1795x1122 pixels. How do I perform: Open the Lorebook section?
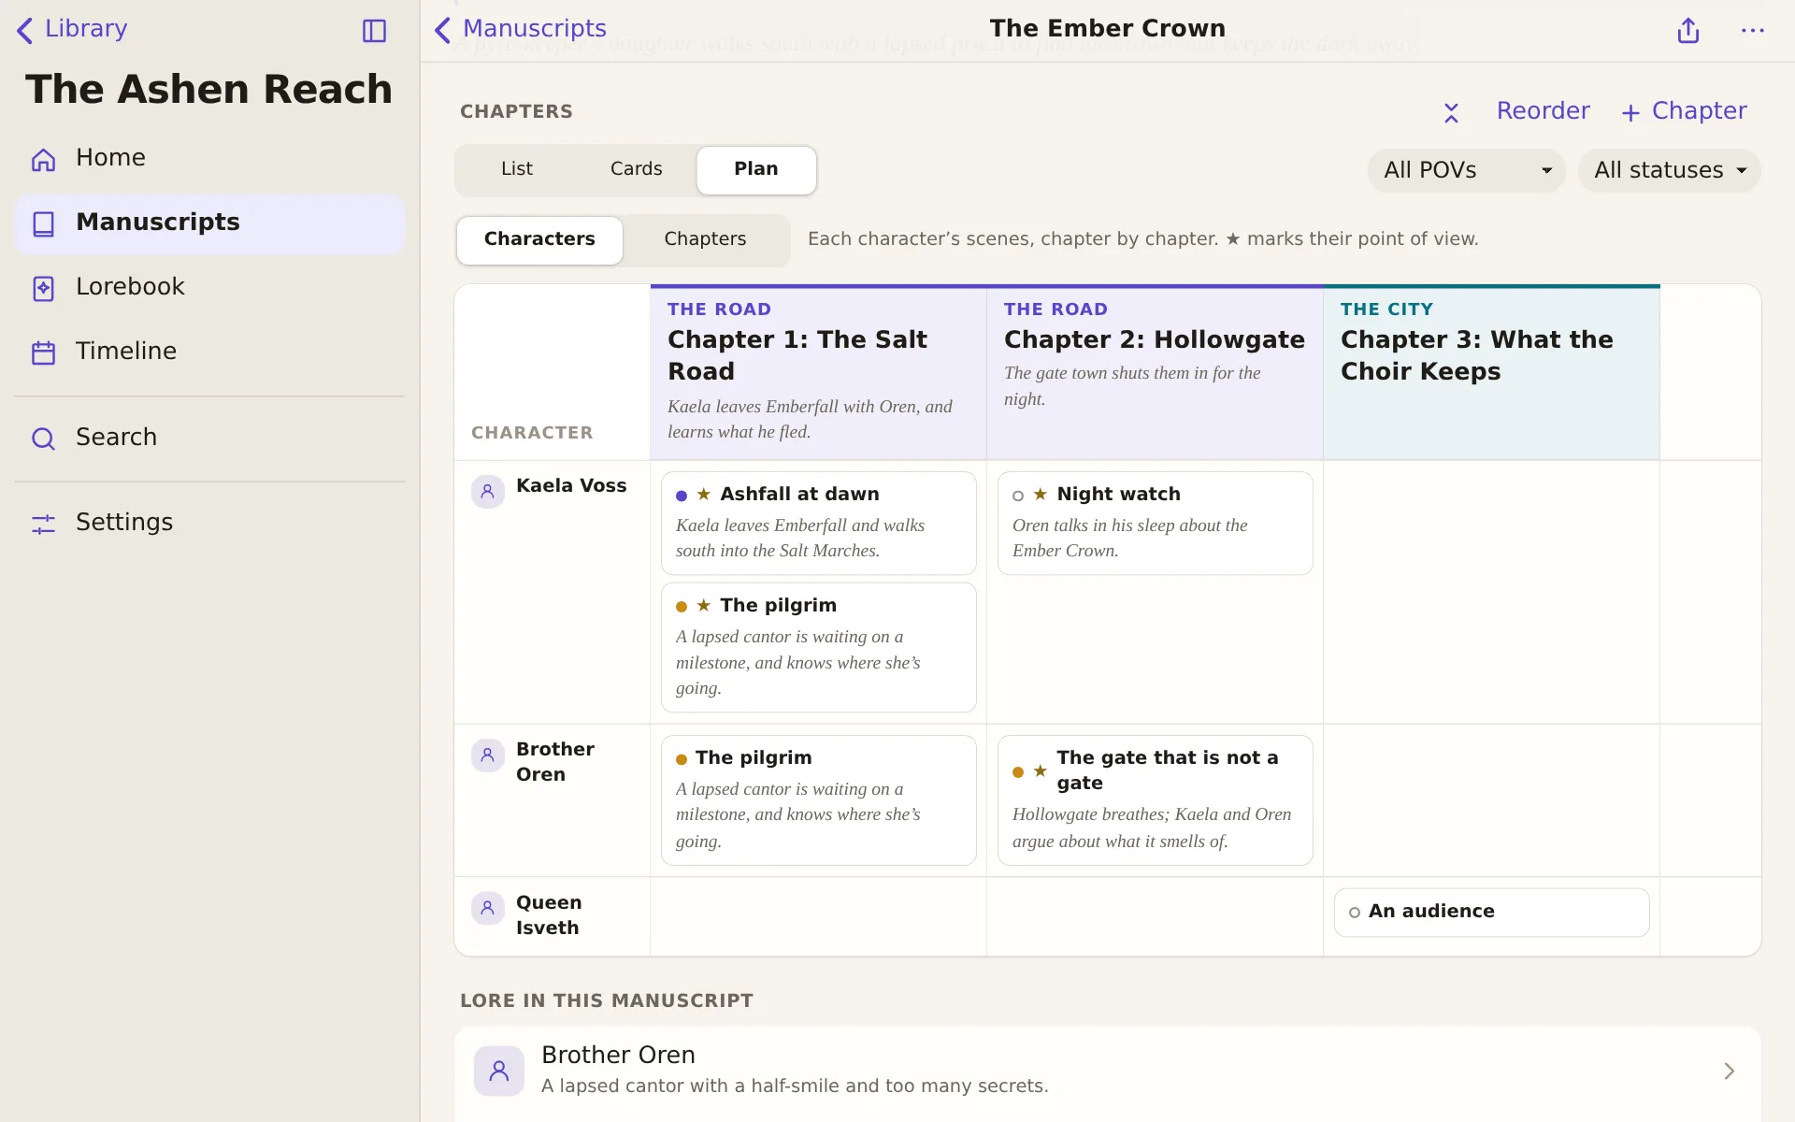(210, 287)
